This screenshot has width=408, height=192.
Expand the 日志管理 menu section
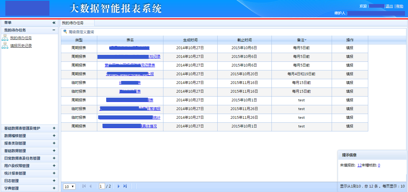point(54,181)
